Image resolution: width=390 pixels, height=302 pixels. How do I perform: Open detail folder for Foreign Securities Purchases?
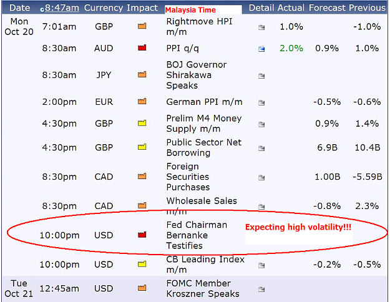click(261, 177)
